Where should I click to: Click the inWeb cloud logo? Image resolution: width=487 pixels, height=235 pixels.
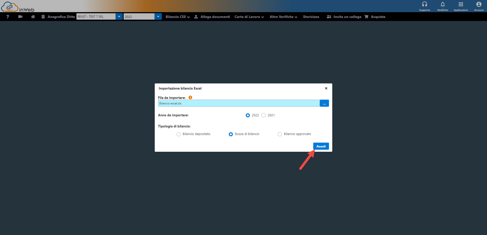click(x=17, y=7)
